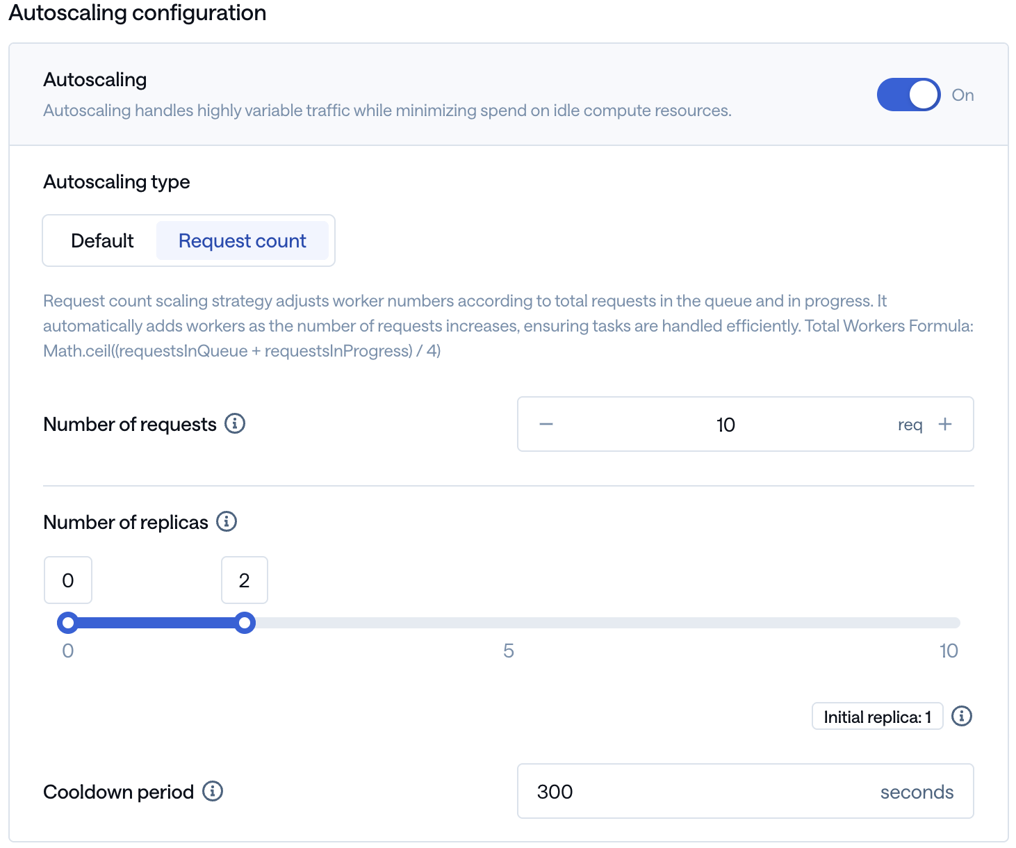Click info icon beside Cooldown period
The height and width of the screenshot is (848, 1016).
click(x=213, y=791)
